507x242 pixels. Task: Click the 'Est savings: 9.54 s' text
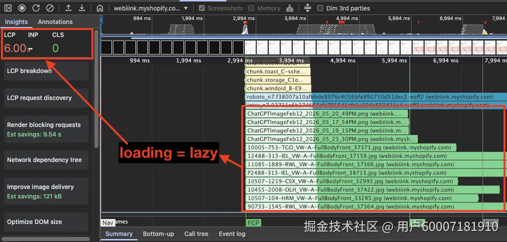(x=34, y=134)
